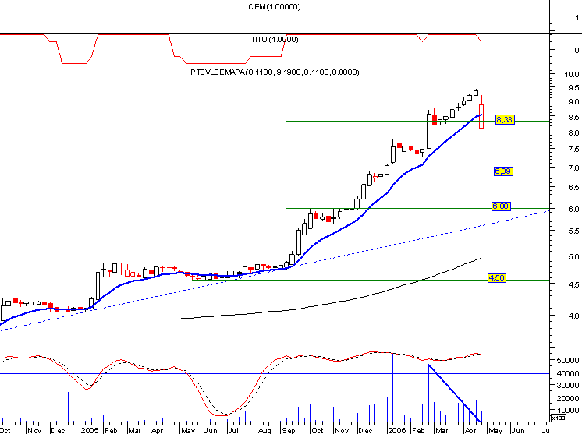The image size is (582, 434).
Task: Click the x100 volume multiplier label
Action: (x=559, y=418)
